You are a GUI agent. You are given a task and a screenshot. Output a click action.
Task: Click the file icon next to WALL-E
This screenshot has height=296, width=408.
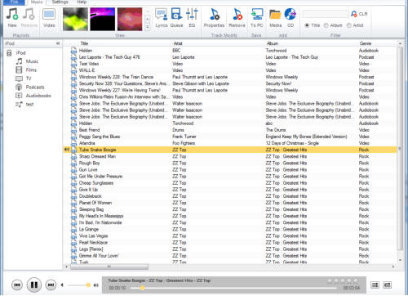73,70
